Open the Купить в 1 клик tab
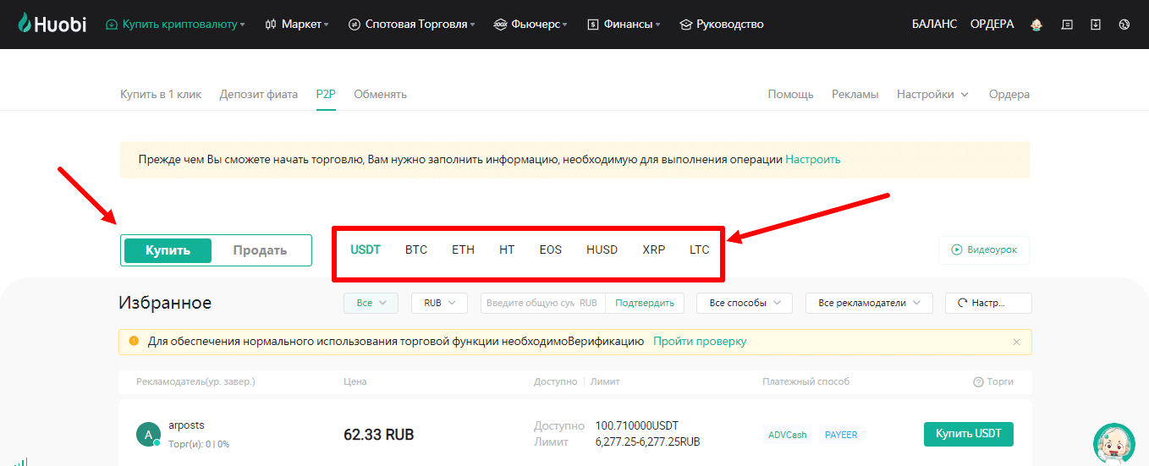The height and width of the screenshot is (466, 1149). click(161, 94)
